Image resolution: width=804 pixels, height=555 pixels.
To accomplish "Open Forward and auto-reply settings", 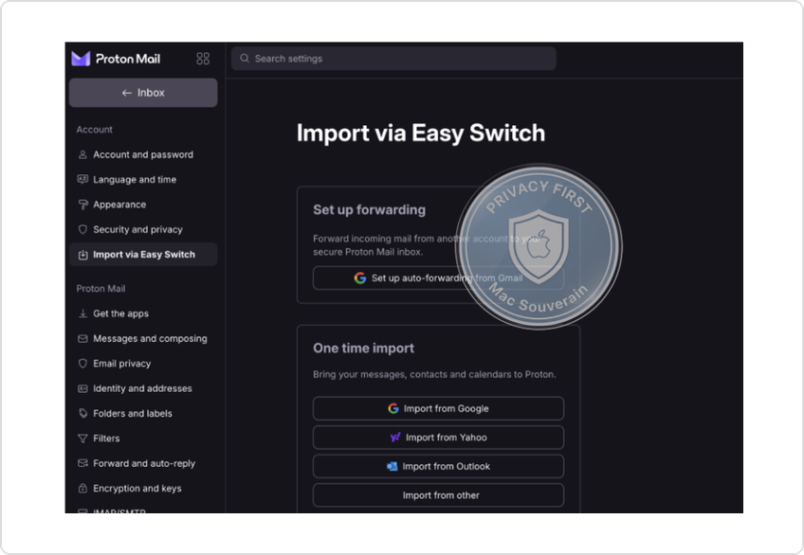I will pyautogui.click(x=143, y=463).
